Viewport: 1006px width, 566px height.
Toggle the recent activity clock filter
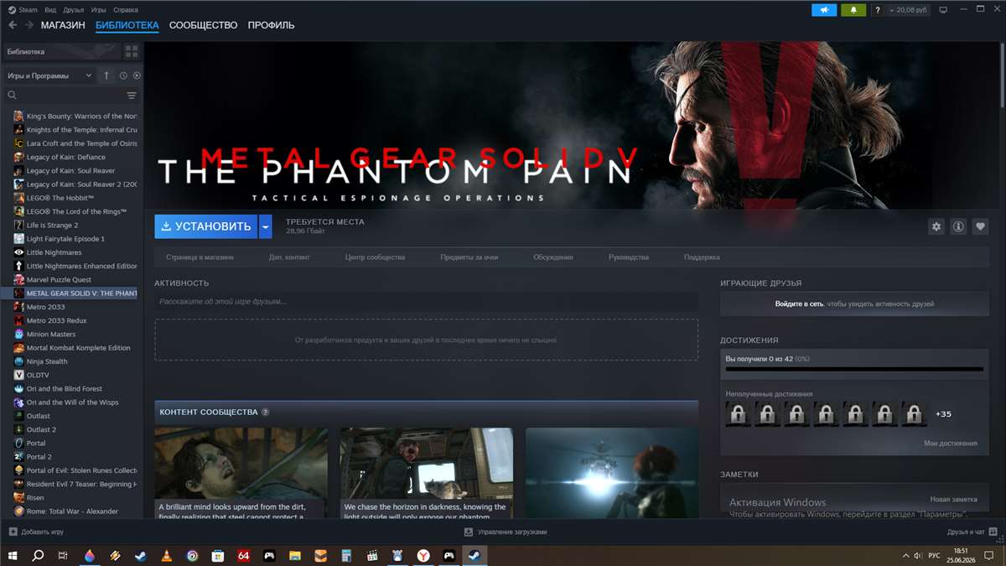click(x=123, y=75)
